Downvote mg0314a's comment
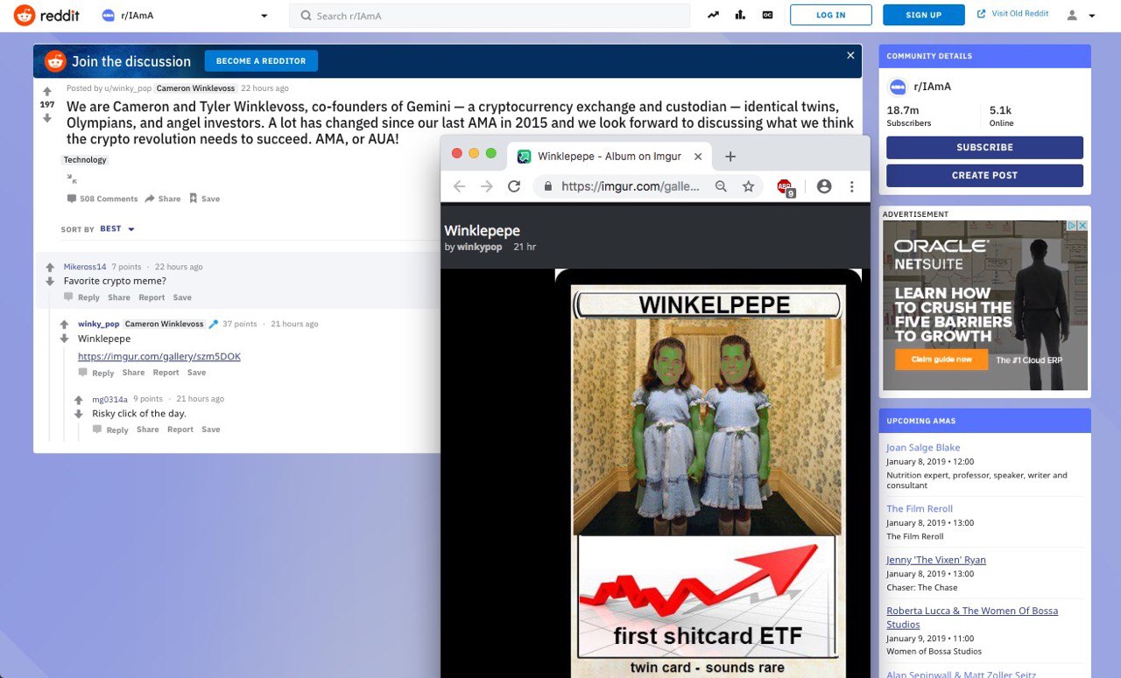 coord(78,414)
